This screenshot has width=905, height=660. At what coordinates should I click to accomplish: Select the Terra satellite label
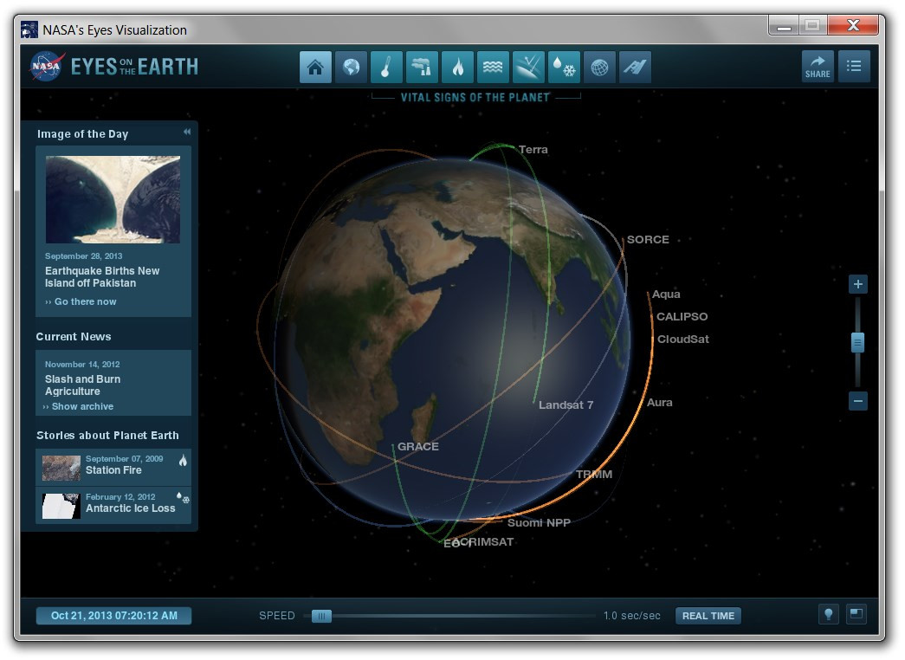pos(533,150)
